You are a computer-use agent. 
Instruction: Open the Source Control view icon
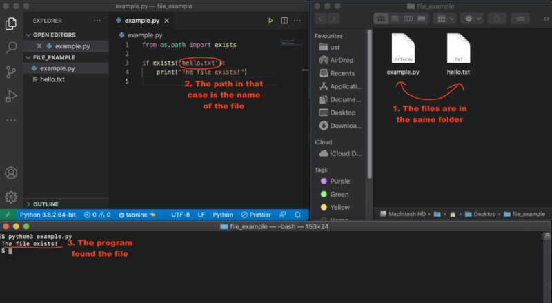coord(11,72)
